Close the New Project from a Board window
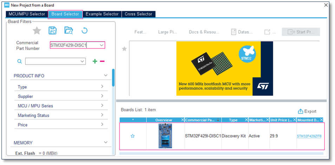This screenshot has width=335, height=165. pos(326,5)
